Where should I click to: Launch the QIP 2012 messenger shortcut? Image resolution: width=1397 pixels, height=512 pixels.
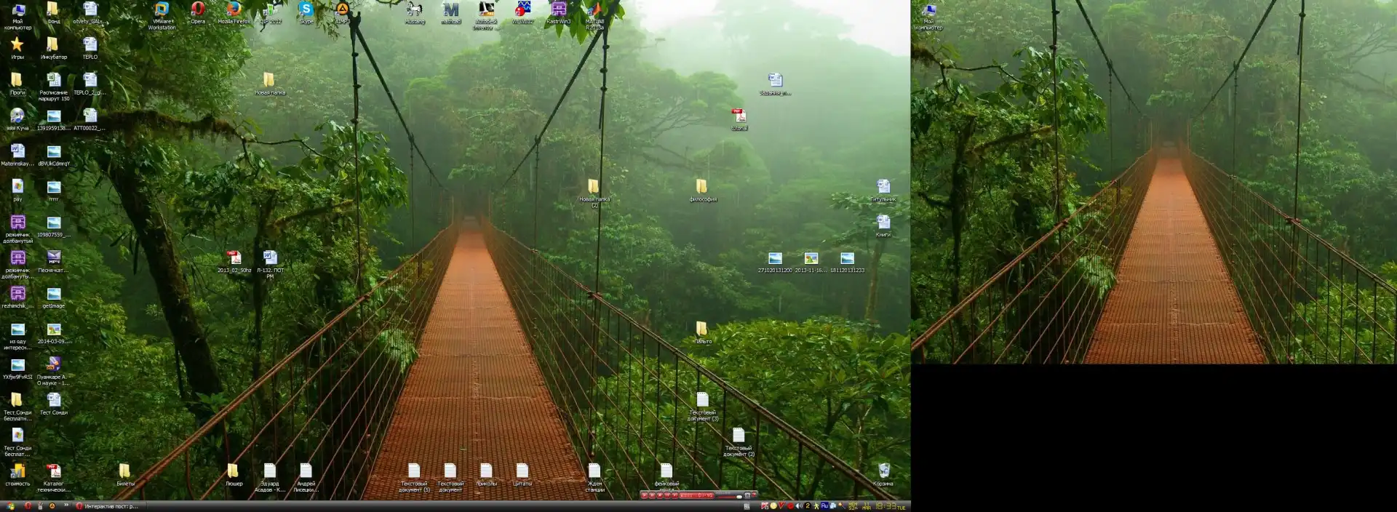tap(270, 12)
